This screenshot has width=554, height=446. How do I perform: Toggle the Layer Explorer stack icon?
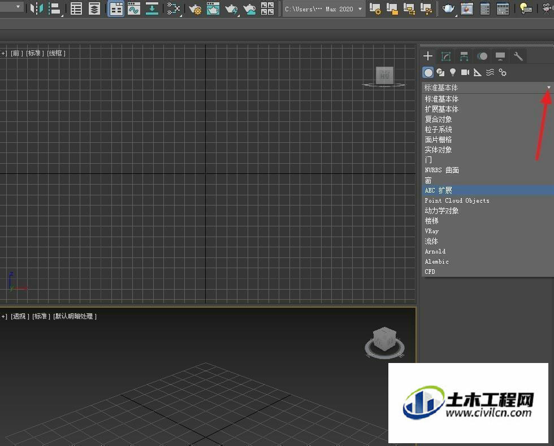tap(94, 8)
